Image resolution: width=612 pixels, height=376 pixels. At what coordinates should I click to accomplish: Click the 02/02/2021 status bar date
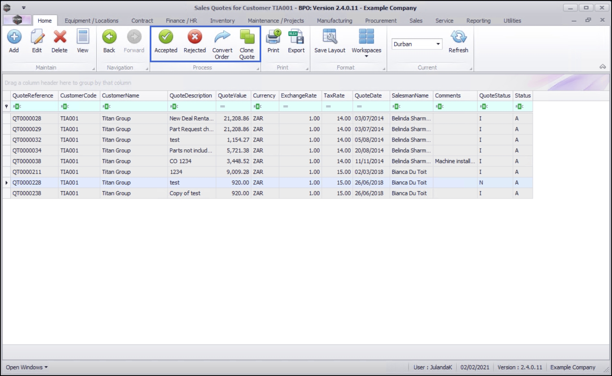[475, 367]
